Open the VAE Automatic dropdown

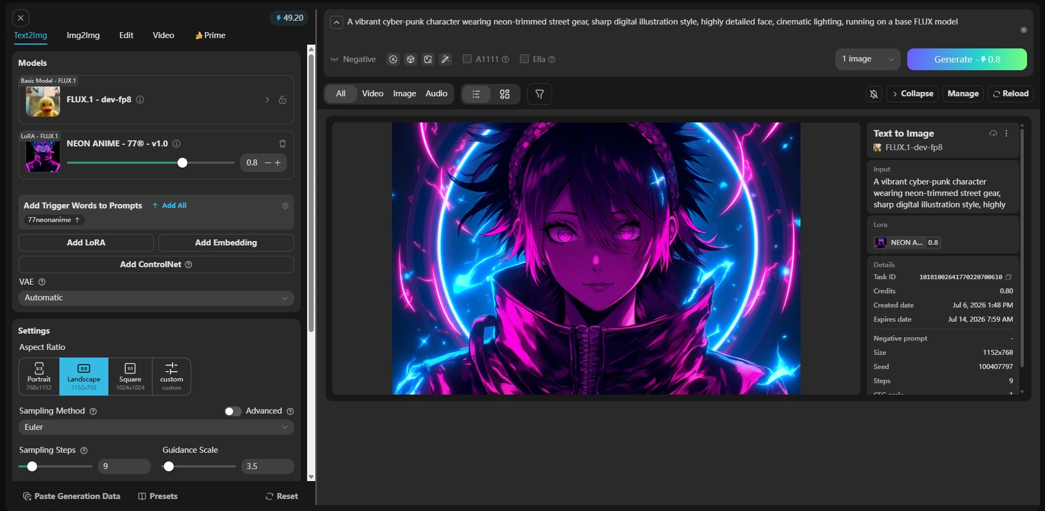pos(156,298)
